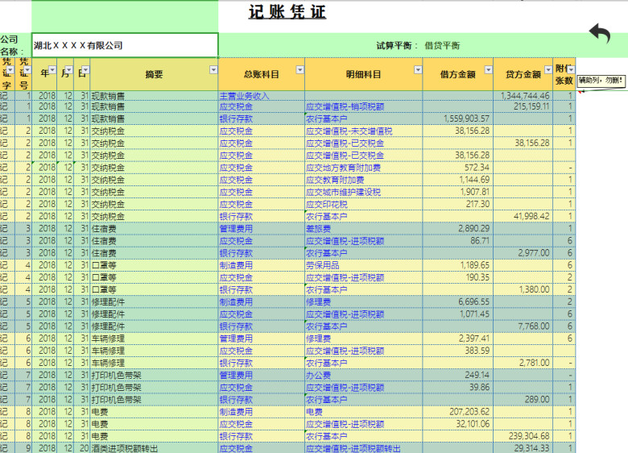Select the credit amount 215,159.11
This screenshot has height=453, width=628.
[x=523, y=106]
